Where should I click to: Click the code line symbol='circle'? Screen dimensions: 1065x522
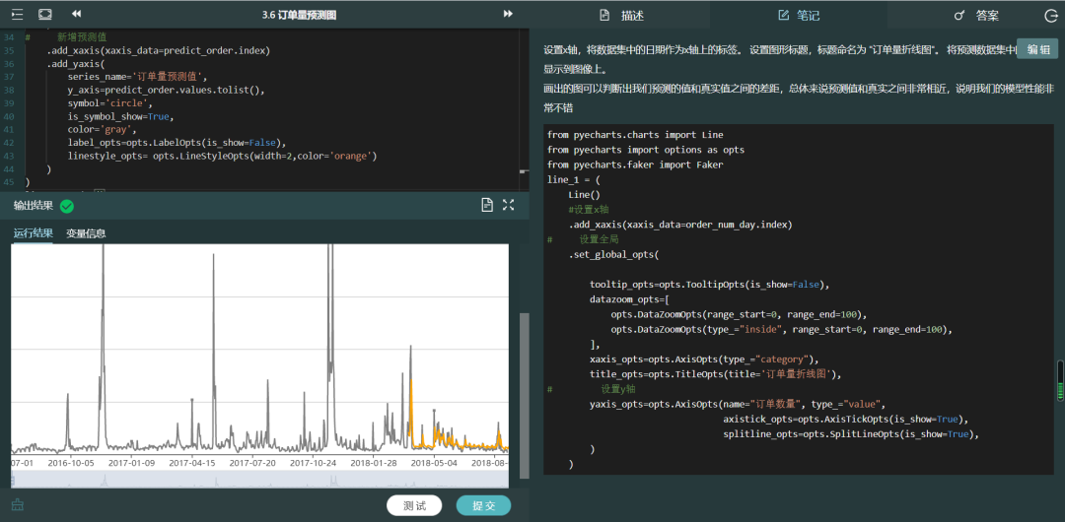110,103
